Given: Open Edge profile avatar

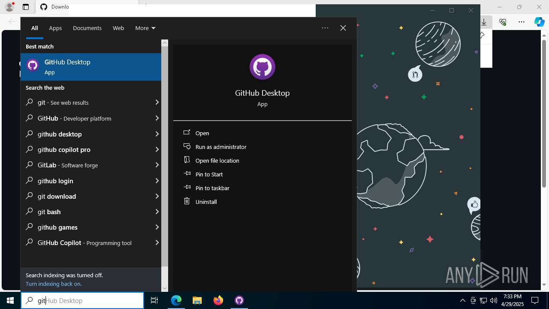Looking at the screenshot, I should point(9,7).
